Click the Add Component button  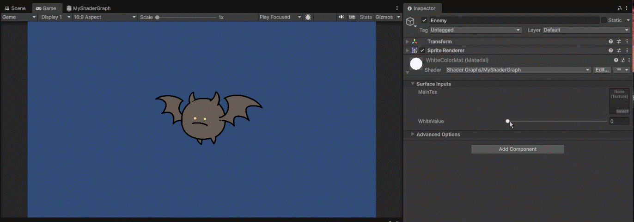coord(518,149)
